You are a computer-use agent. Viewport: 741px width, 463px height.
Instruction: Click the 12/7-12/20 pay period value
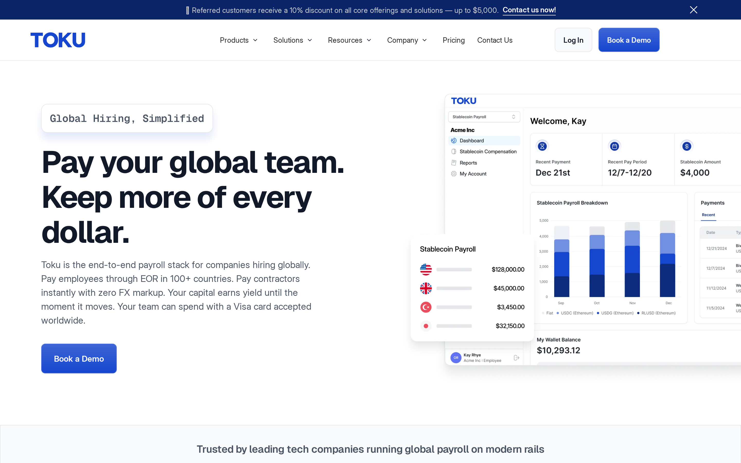(630, 173)
